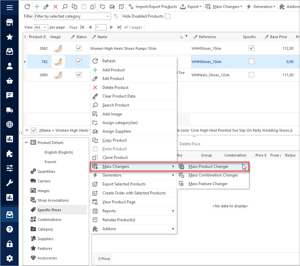Select Mass Product Changer submenu item
This screenshot has width=300, height=266.
point(213,166)
